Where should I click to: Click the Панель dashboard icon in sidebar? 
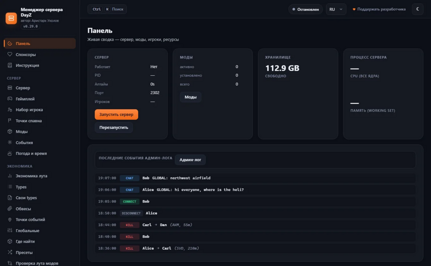[10, 43]
